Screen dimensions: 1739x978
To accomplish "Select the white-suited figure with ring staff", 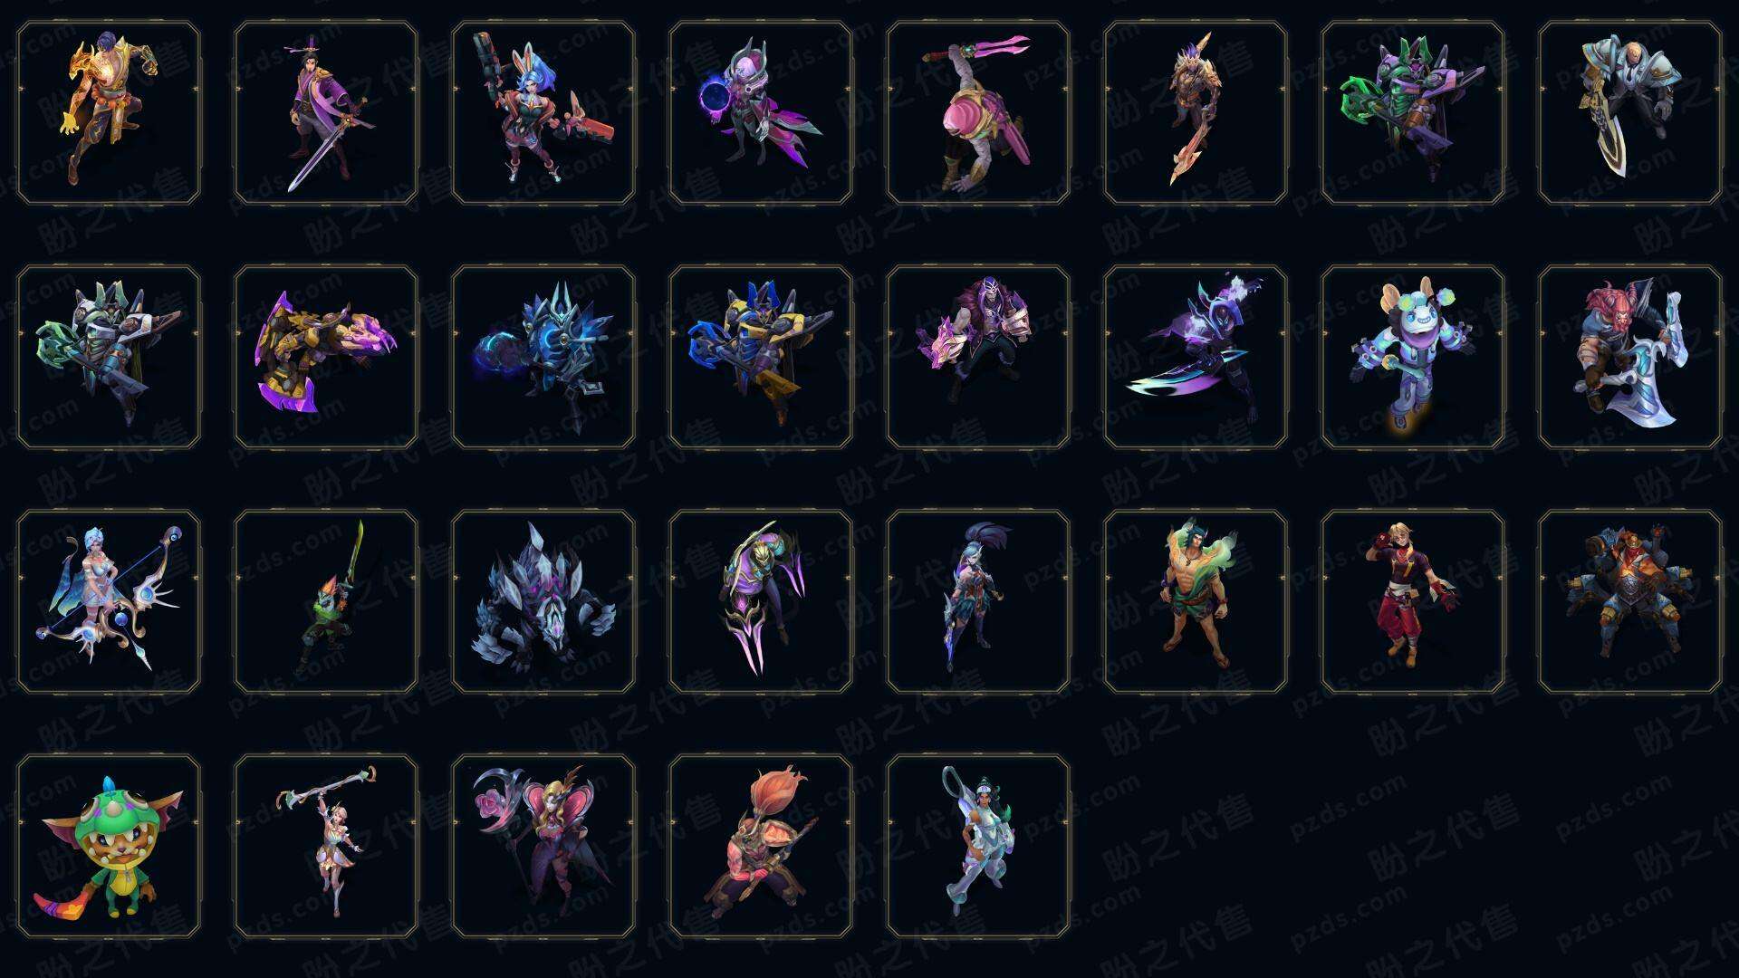I will point(978,846).
